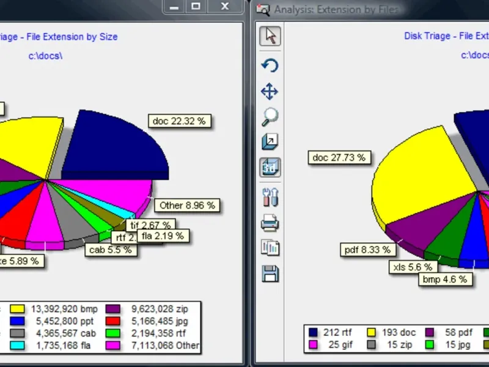Click the 7,113,068 Other legend text

165,345
